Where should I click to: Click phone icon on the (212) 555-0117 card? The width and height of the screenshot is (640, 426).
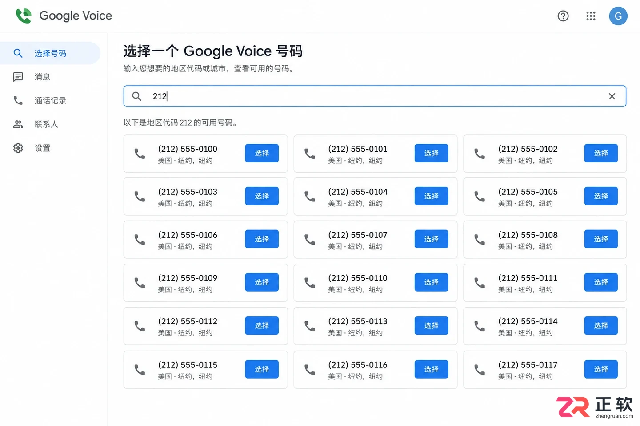coord(480,370)
